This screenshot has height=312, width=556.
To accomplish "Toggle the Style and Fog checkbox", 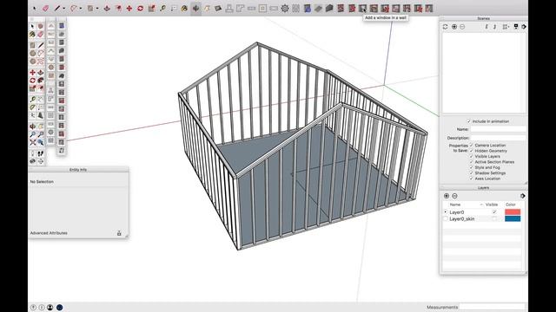I will tap(472, 167).
